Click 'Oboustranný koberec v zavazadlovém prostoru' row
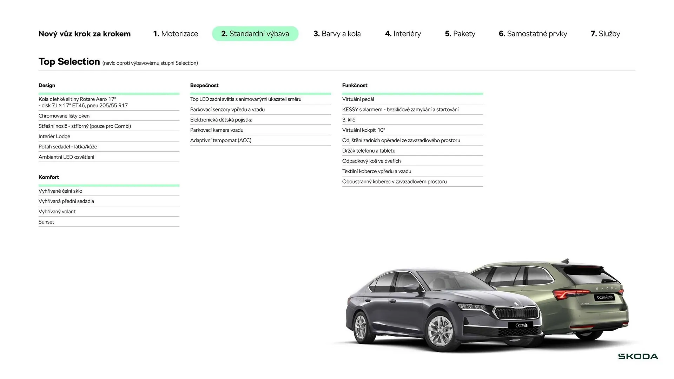 click(412, 181)
